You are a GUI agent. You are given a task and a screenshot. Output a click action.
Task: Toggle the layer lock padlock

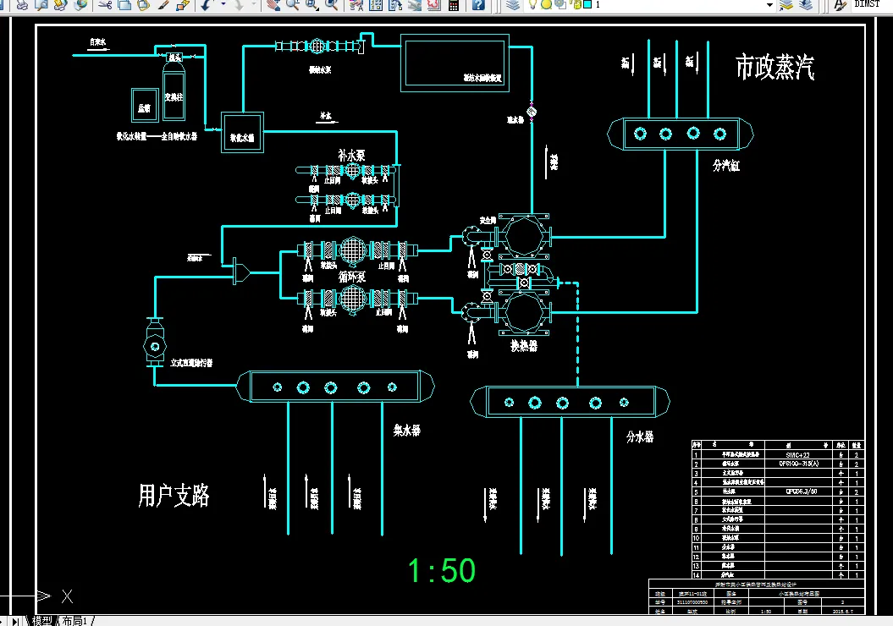tap(576, 4)
